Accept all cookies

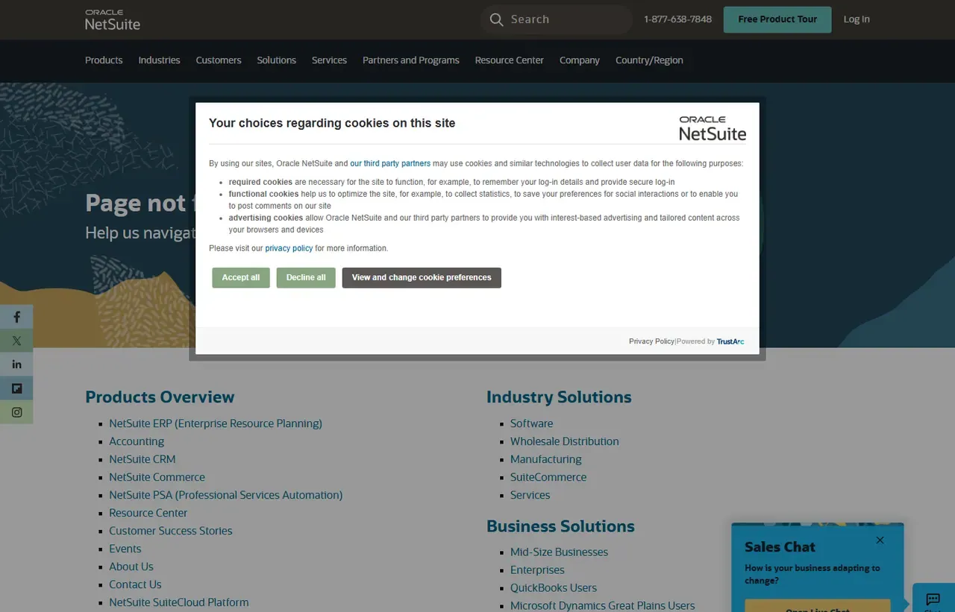241,277
